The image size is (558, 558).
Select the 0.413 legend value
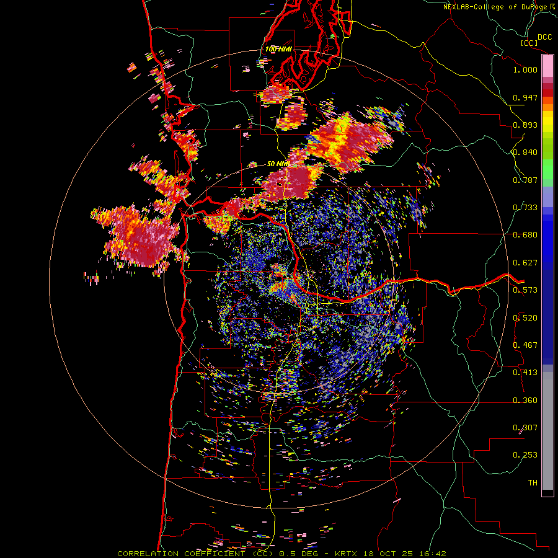[525, 373]
